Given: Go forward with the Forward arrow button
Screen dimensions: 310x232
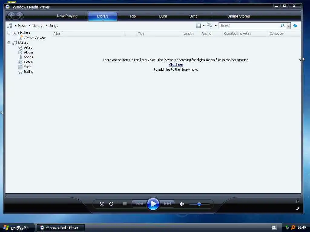Looking at the screenshot, I should point(20,16).
